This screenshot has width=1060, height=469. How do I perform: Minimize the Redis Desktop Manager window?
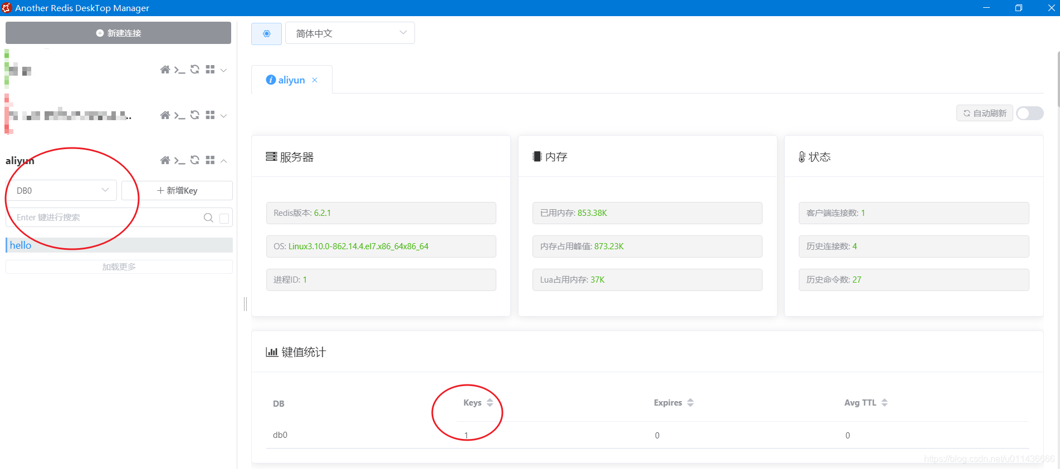click(986, 8)
